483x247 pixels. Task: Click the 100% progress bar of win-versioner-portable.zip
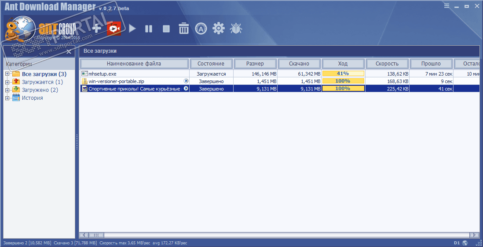343,81
